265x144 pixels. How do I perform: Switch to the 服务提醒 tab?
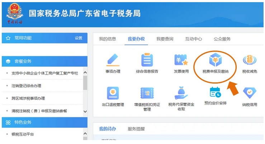(136, 129)
